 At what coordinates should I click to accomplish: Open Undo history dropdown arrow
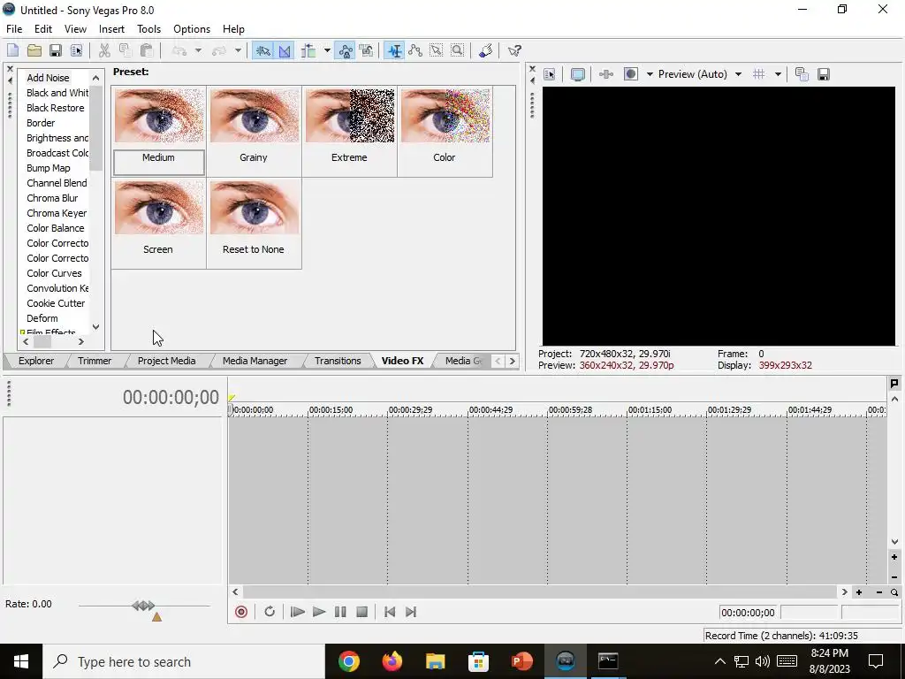[198, 50]
